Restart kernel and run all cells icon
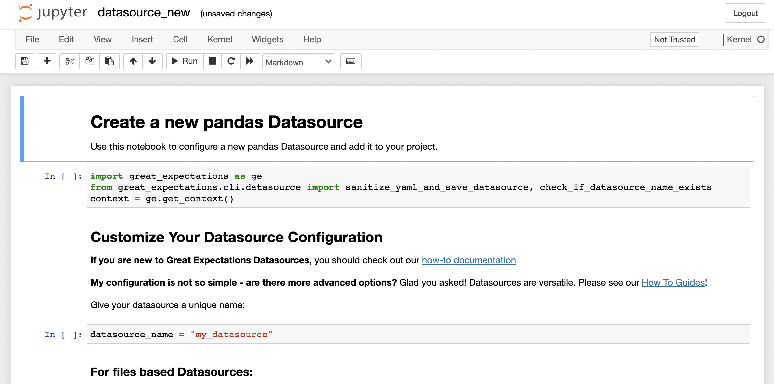The width and height of the screenshot is (774, 384). coord(250,61)
